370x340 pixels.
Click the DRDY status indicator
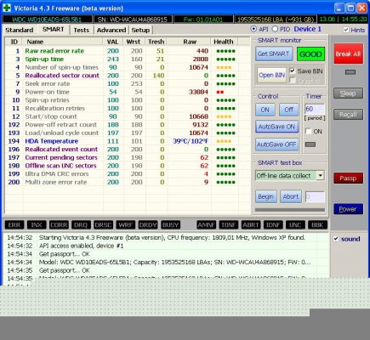148,225
